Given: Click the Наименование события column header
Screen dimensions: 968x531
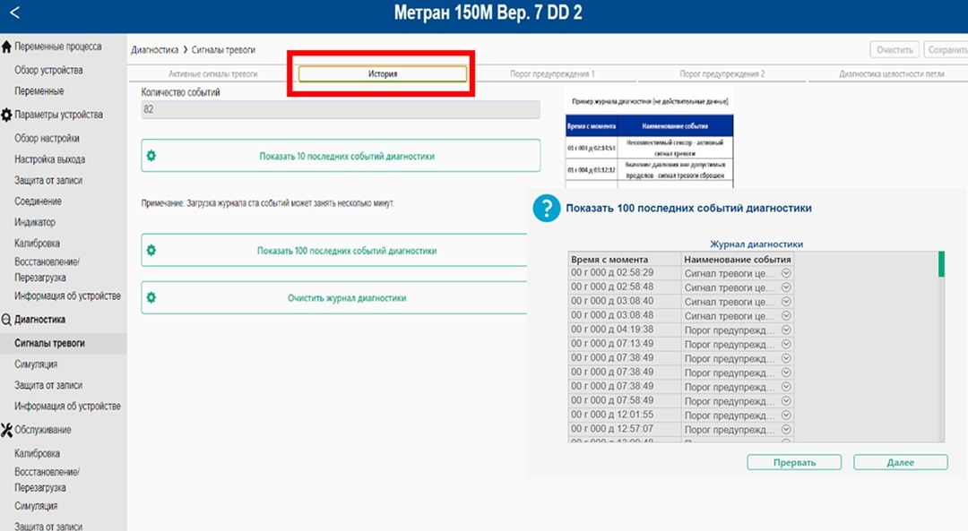Looking at the screenshot, I should point(737,259).
